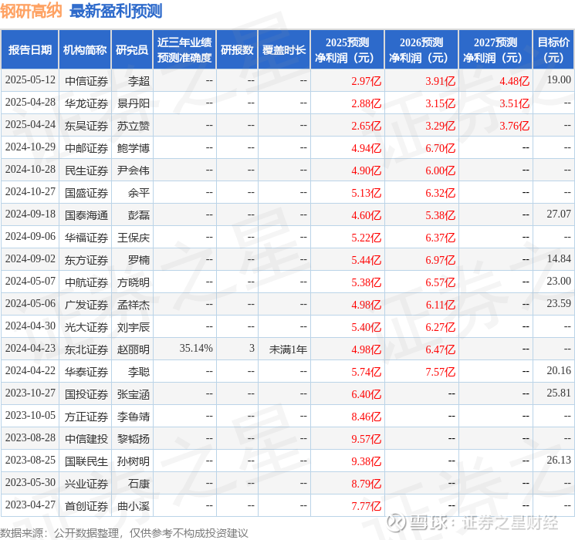Viewport: 575px width, 540px height.
Task: Select the 目标价(元) column header
Action: [x=553, y=50]
